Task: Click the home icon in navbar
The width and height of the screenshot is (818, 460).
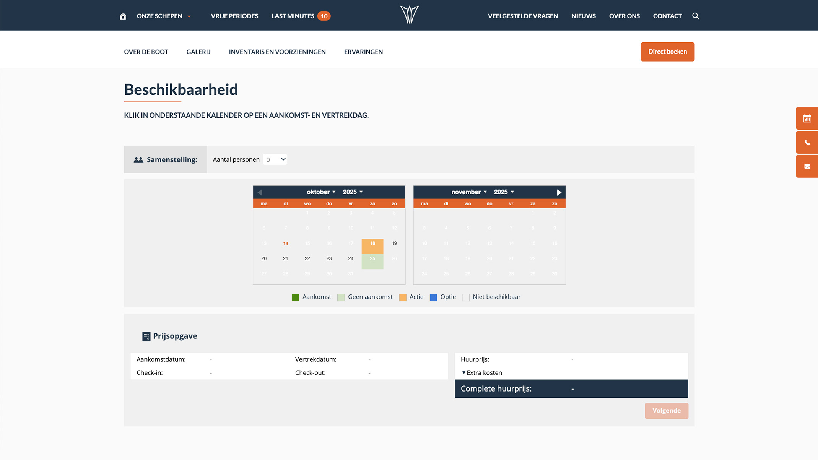Action: pos(123,16)
